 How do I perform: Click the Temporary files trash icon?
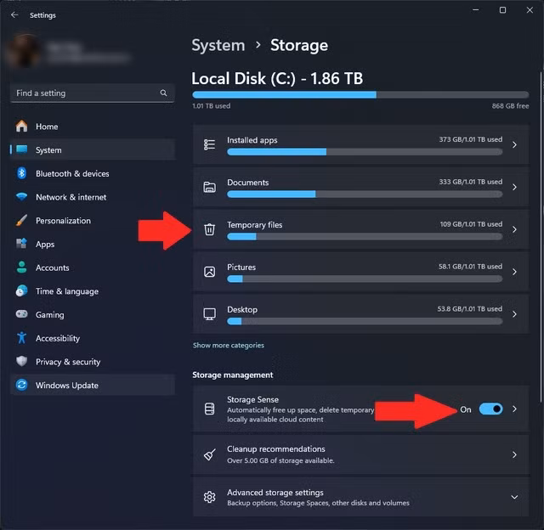[x=210, y=229]
